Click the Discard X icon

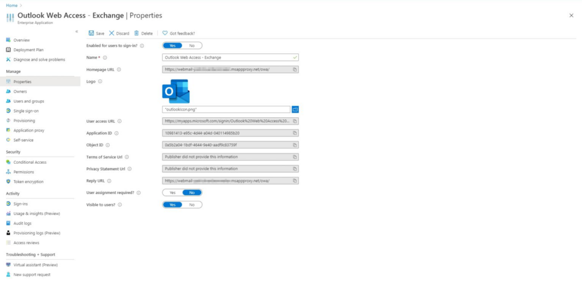tap(111, 33)
